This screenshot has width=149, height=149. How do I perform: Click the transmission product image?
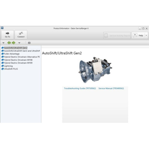click(95, 70)
